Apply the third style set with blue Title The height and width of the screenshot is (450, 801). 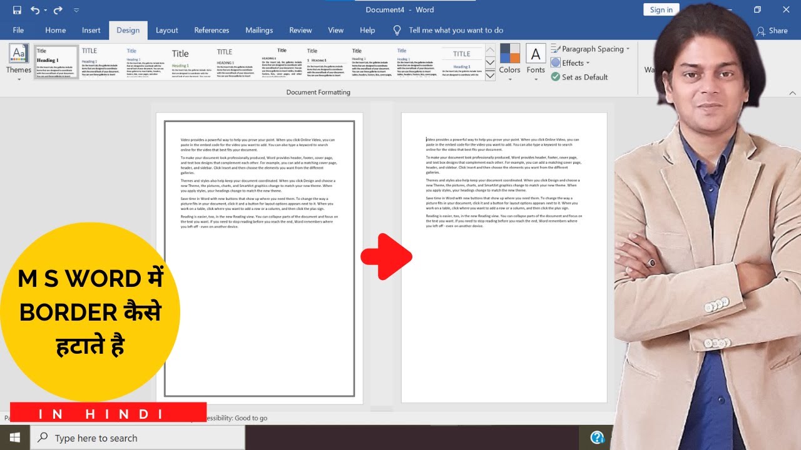(146, 62)
